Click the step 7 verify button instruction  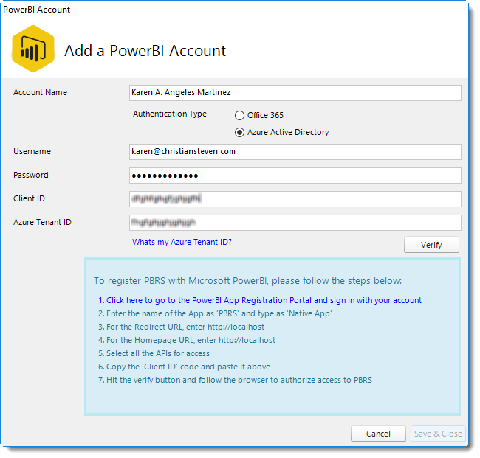point(235,380)
